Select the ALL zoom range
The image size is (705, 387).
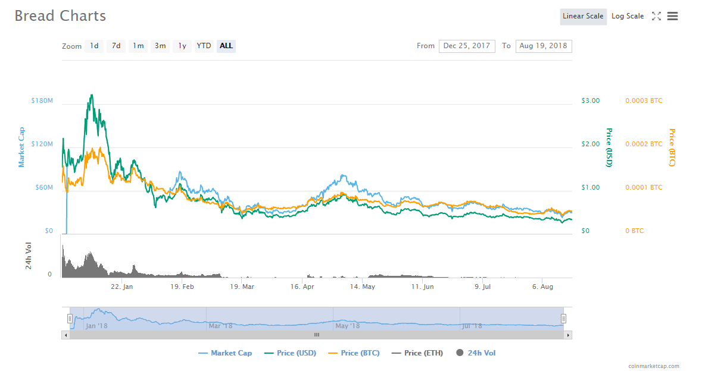(x=226, y=46)
